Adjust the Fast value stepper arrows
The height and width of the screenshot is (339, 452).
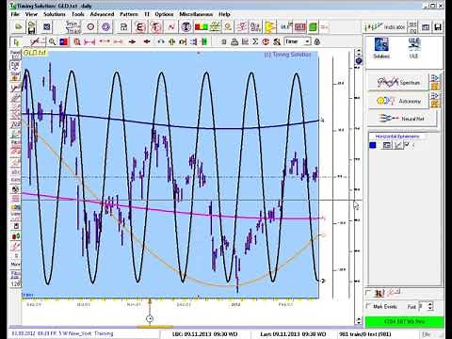[430, 306]
